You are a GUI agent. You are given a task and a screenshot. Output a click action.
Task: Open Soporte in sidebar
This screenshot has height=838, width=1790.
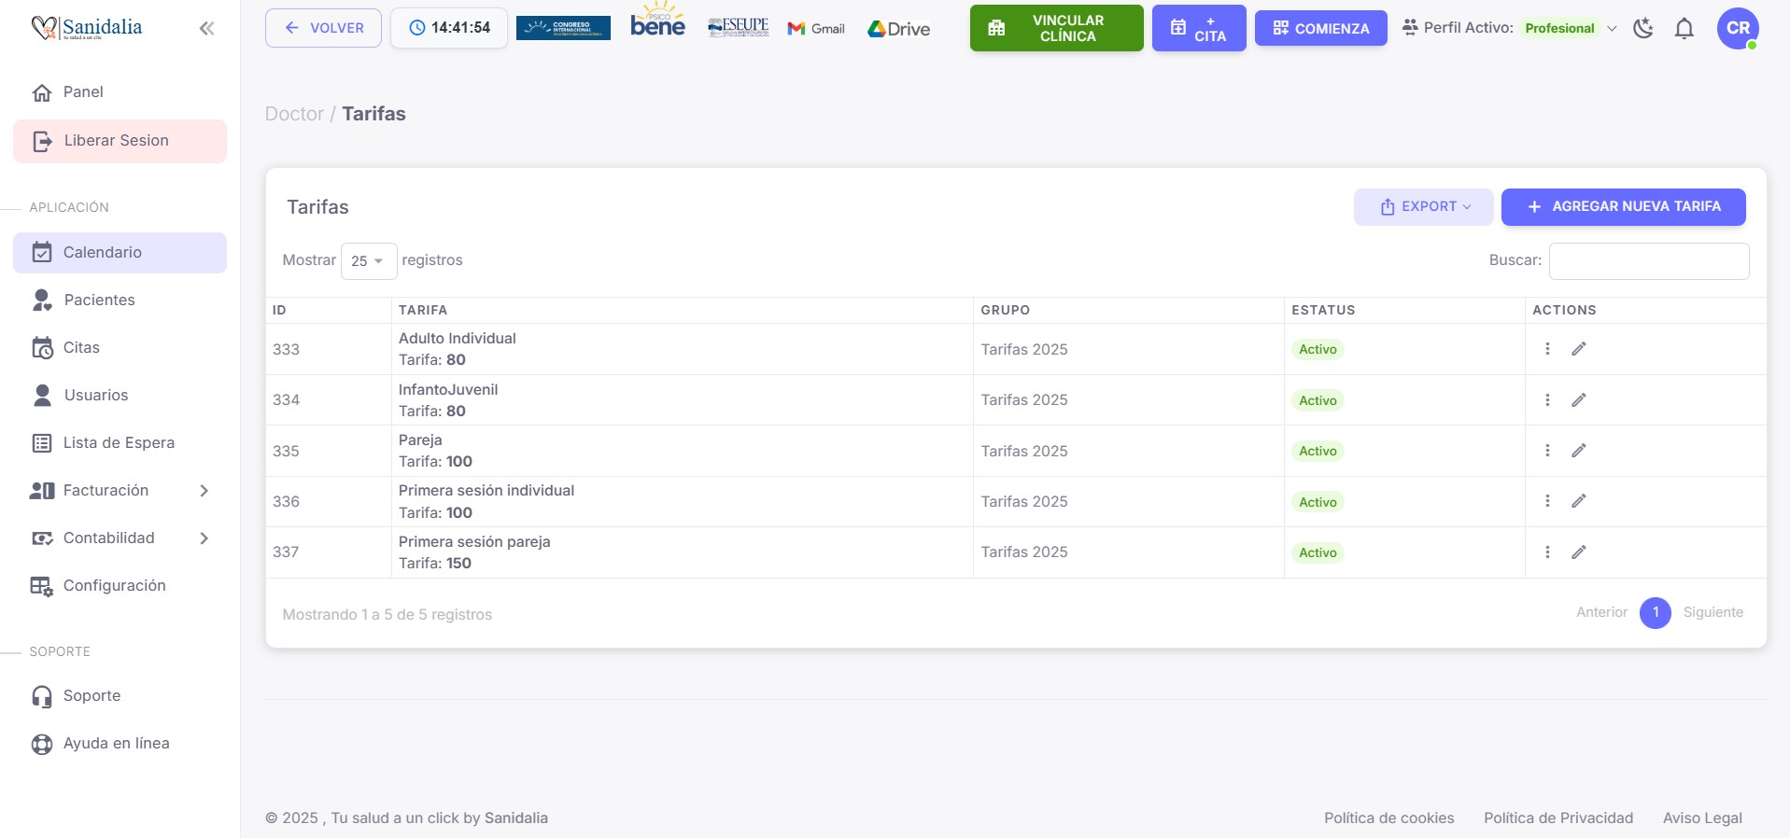pyautogui.click(x=120, y=696)
